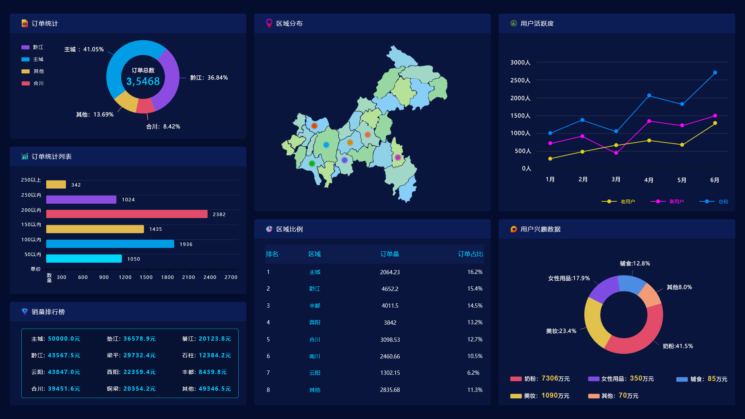Click the June data point on 总和 line

[x=715, y=73]
